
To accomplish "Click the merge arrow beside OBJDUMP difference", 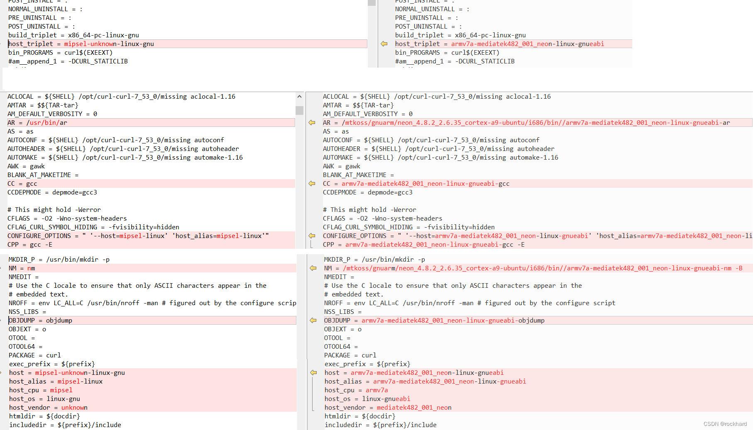I will [312, 320].
